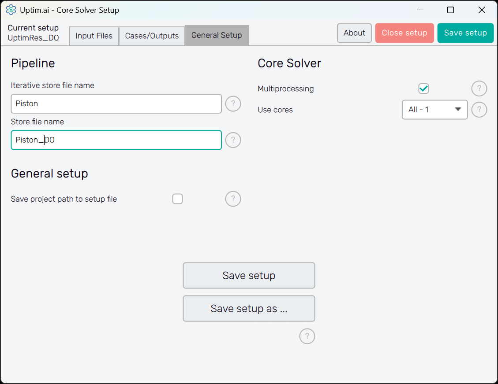Open the Use cores dropdown

[434, 110]
